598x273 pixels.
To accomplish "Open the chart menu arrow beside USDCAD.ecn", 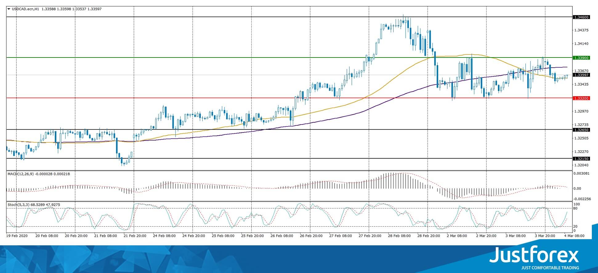I will coord(9,9).
